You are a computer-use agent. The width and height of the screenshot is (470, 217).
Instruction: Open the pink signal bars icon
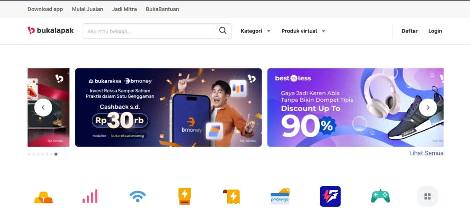(x=90, y=196)
